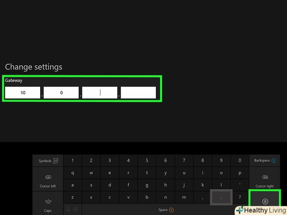Select the letter u key
This screenshot has width=287, height=215.
[x=184, y=173]
